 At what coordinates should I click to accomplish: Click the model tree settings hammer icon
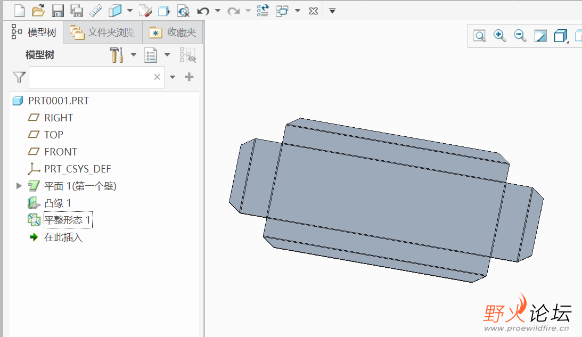click(117, 55)
